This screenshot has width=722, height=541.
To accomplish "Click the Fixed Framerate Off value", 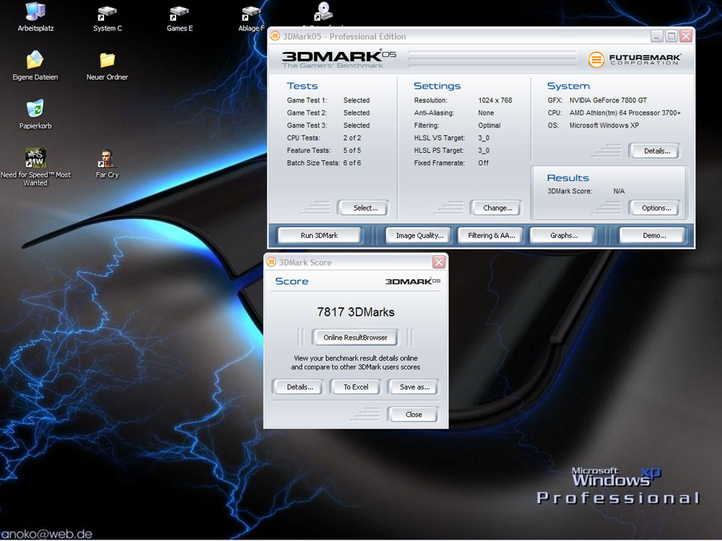I will tap(483, 163).
